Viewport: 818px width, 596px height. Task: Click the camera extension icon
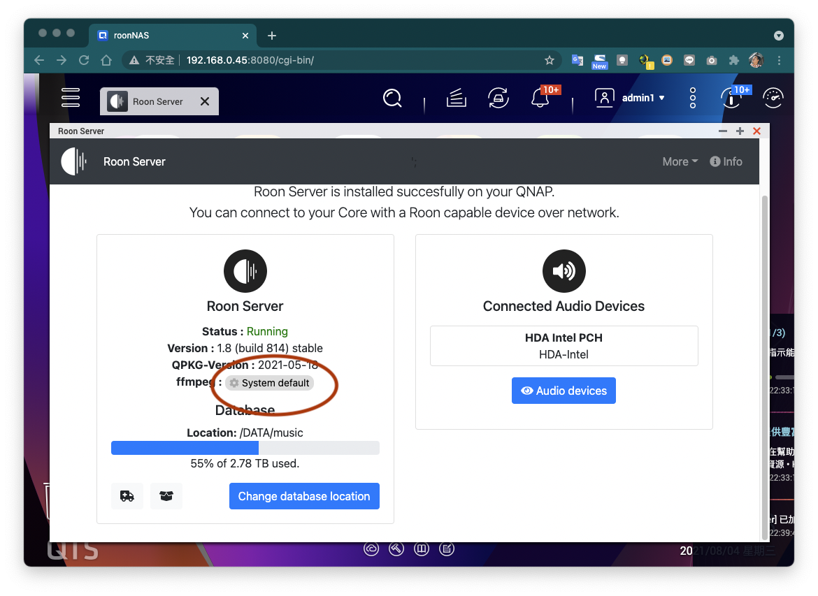712,61
